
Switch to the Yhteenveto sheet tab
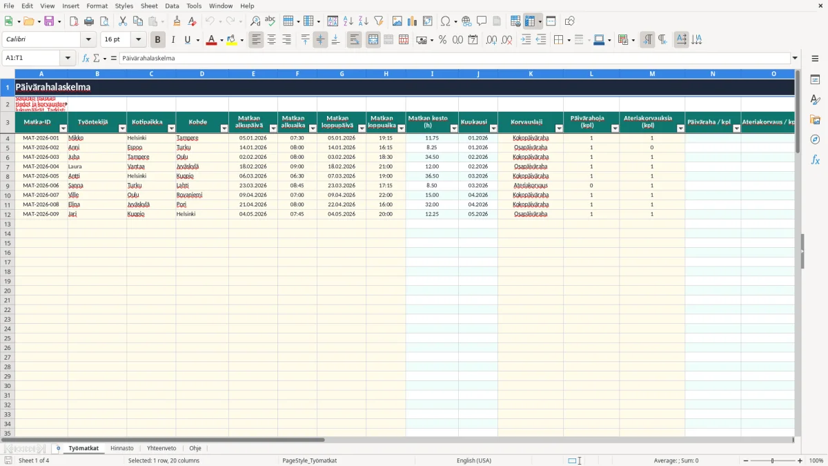(x=161, y=448)
